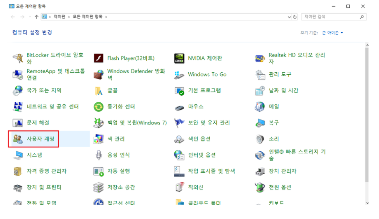This screenshot has width=379, height=219.
Task: Open 장치 관리자 icon
Action: 260,171
